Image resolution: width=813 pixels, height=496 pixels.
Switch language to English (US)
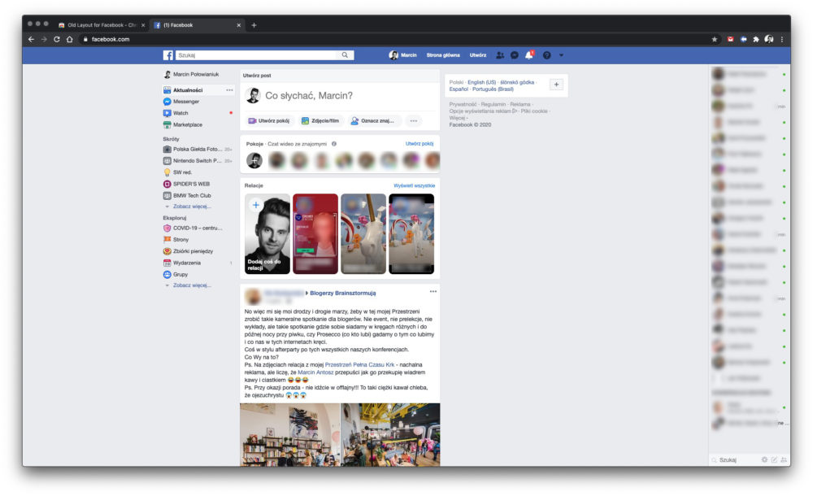coord(481,82)
